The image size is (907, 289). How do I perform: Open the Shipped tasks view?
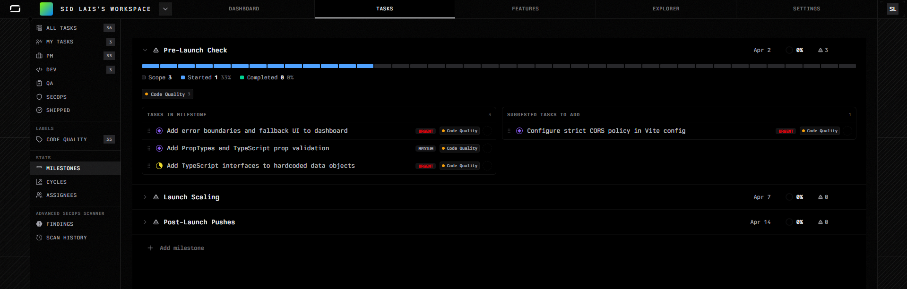point(58,110)
